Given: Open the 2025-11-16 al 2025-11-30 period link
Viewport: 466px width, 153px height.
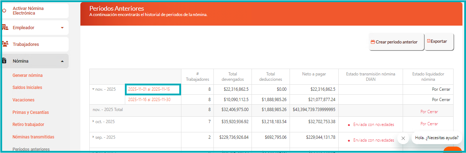Looking at the screenshot, I should pos(149,100).
